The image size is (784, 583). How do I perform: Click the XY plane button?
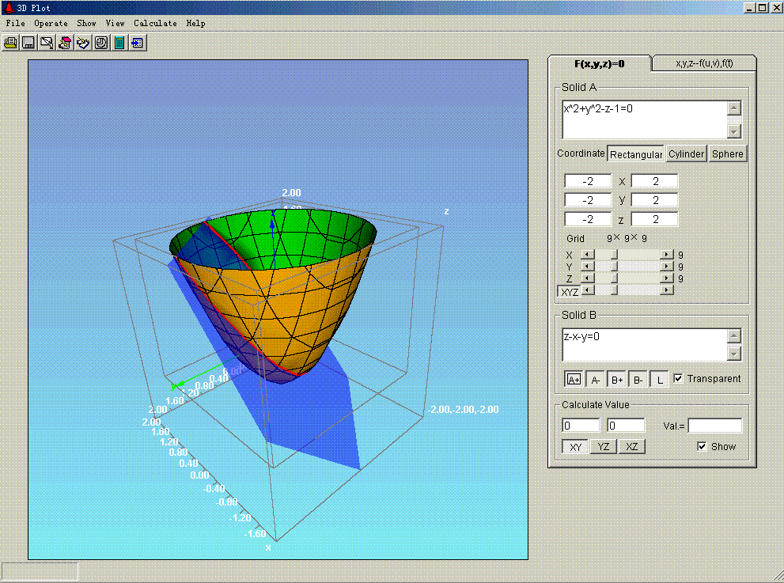point(575,446)
